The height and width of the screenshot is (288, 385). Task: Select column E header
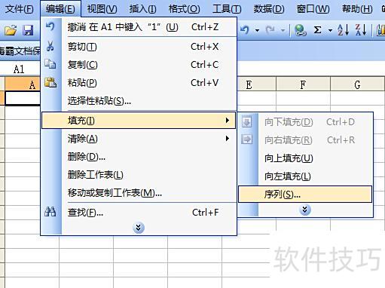click(257, 84)
